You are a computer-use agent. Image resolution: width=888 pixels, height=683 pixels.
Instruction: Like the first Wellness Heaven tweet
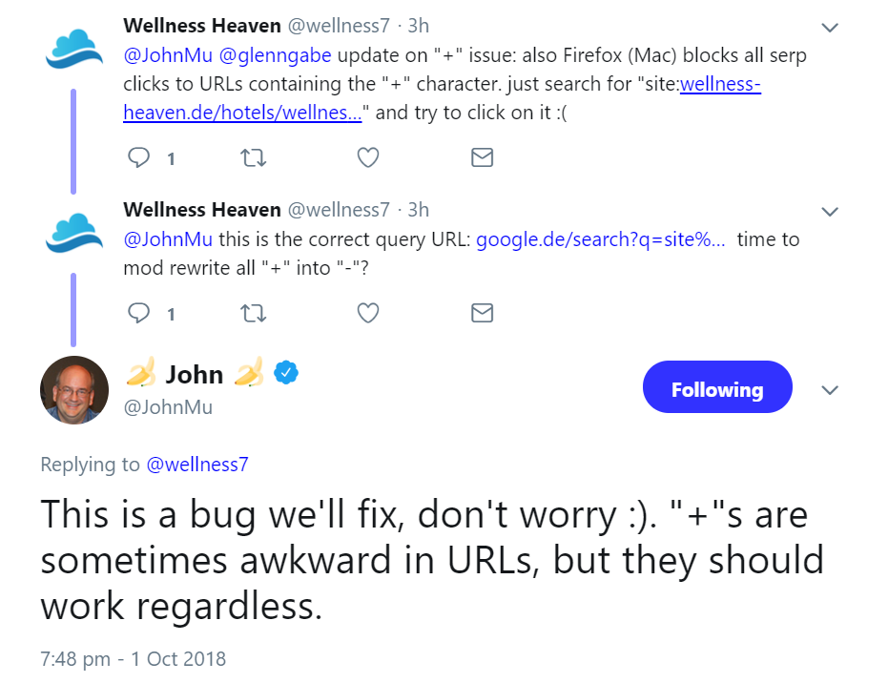pyautogui.click(x=368, y=157)
